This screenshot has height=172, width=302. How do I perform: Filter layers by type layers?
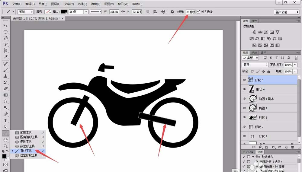pos(277,58)
